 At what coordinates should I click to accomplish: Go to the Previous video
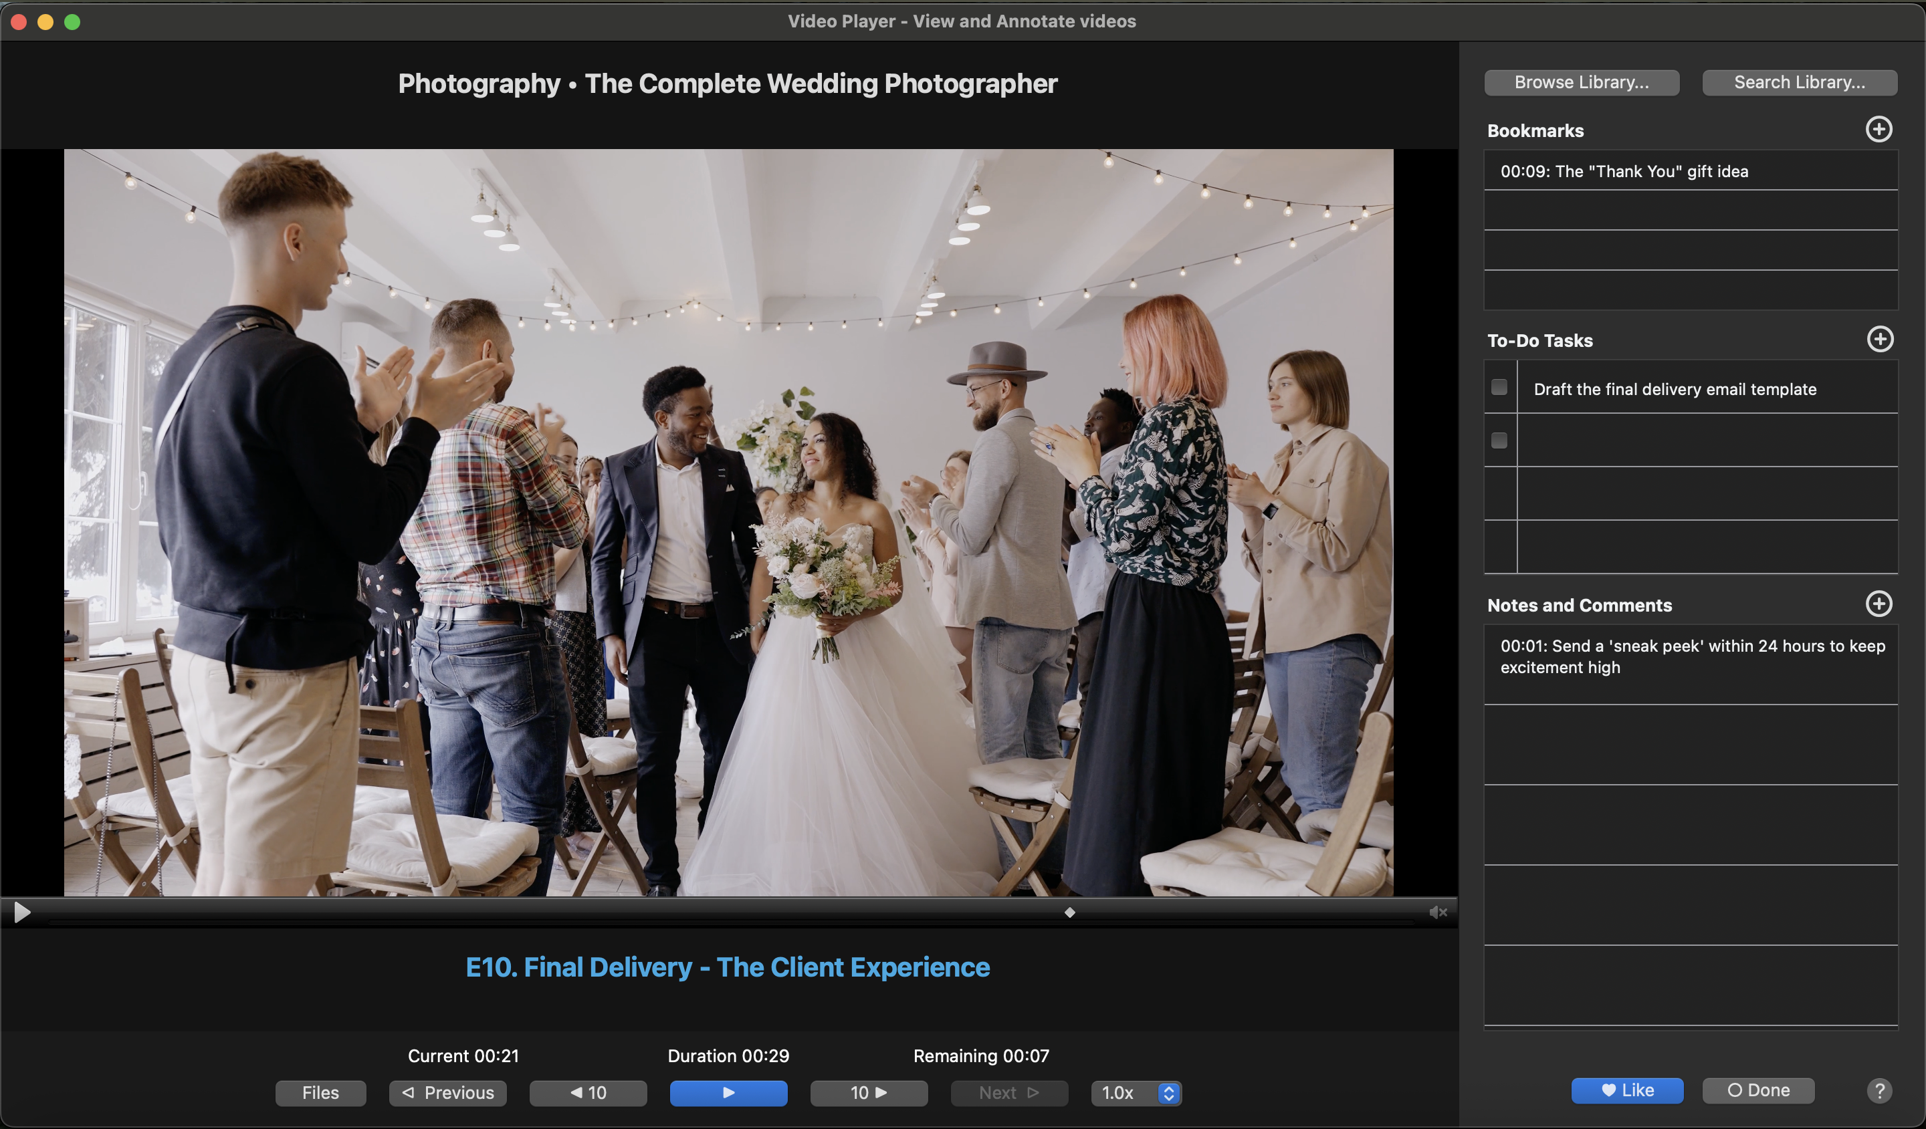pyautogui.click(x=448, y=1092)
